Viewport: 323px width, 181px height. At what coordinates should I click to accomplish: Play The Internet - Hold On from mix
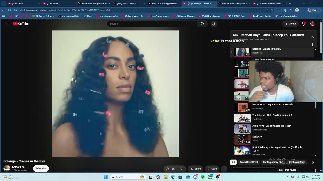point(272,115)
